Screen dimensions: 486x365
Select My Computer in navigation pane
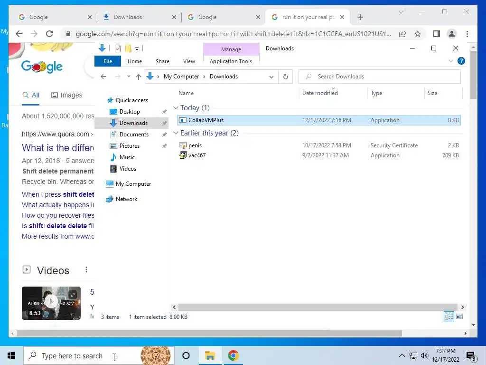coord(133,184)
